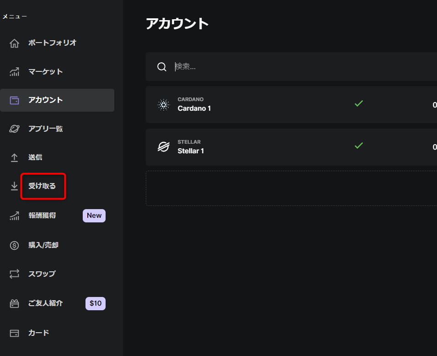This screenshot has width=437, height=356.
Task: Click the メニュー sidebar heading
Action: tap(15, 16)
